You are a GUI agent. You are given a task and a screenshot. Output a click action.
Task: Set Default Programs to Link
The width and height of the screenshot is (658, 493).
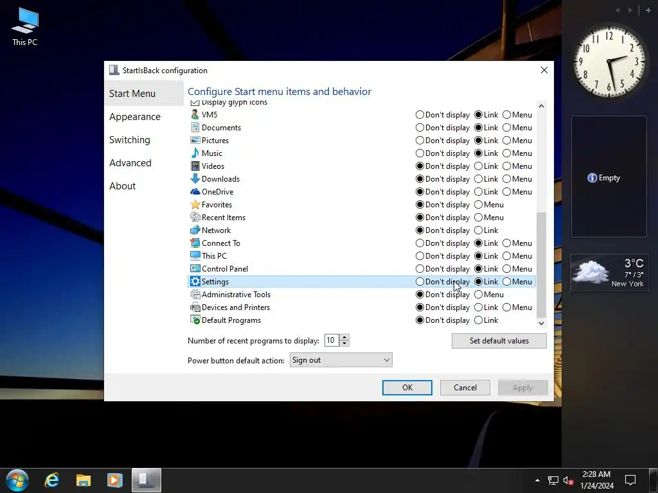click(478, 320)
